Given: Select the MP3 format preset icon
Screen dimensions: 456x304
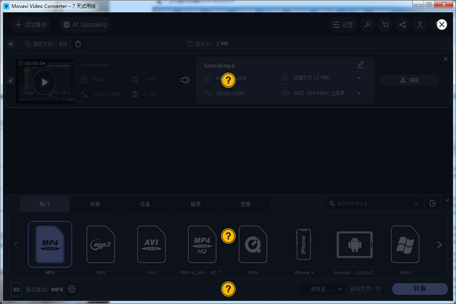Looking at the screenshot, I should tap(101, 244).
